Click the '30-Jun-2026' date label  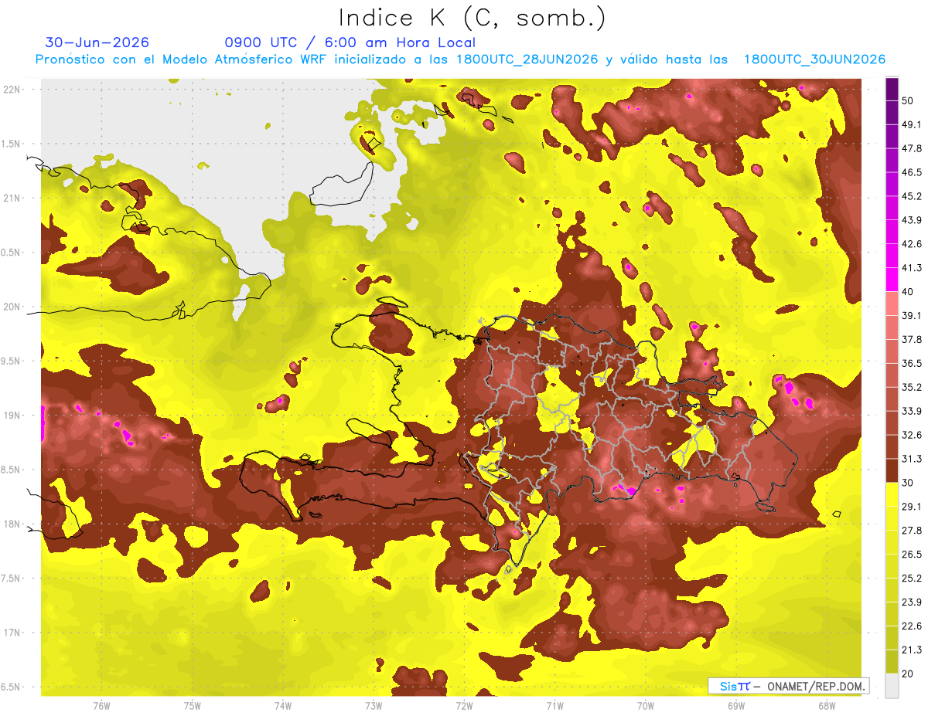[x=97, y=42]
